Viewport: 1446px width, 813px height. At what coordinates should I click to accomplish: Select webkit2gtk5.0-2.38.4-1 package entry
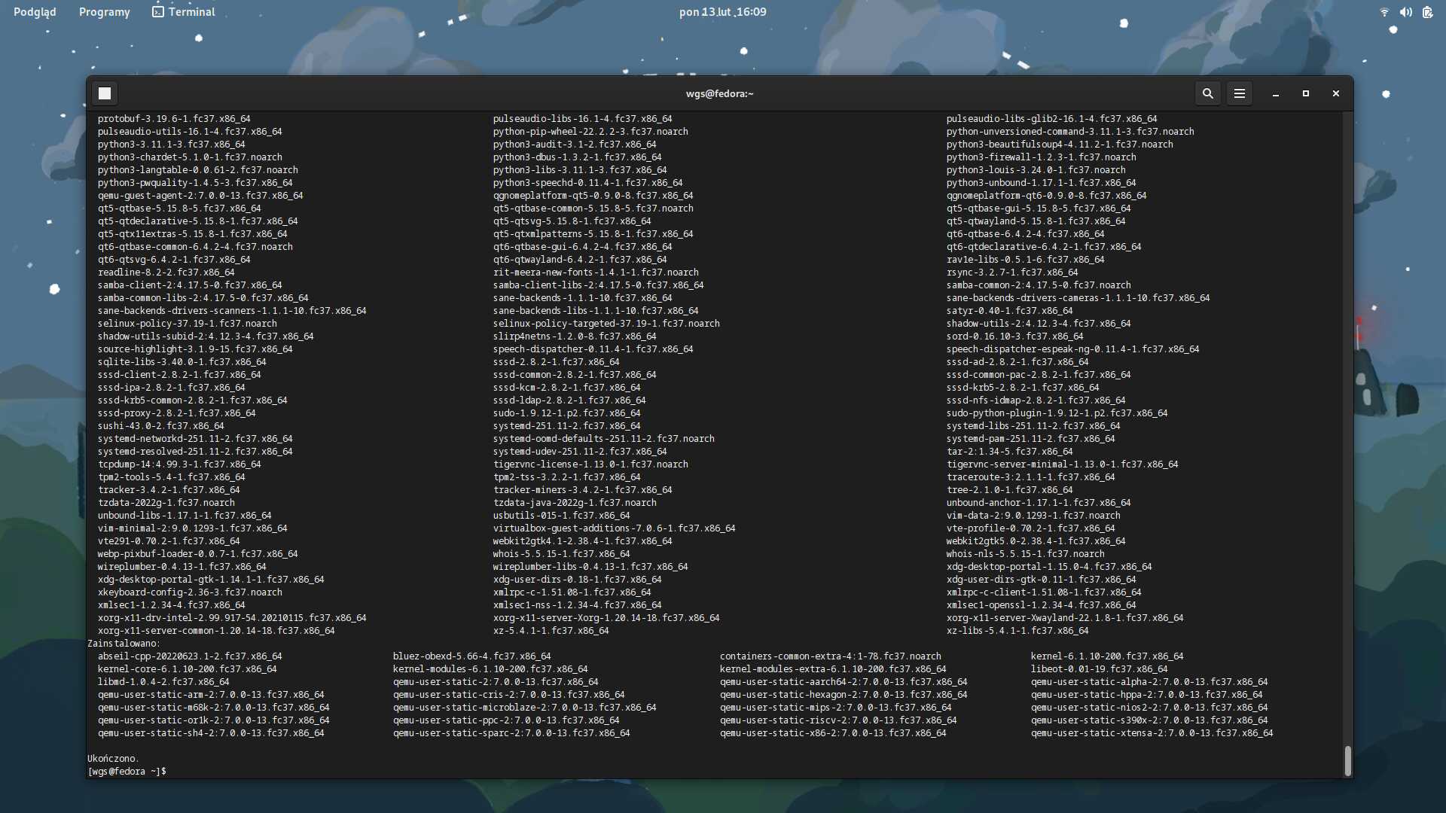click(x=1036, y=541)
